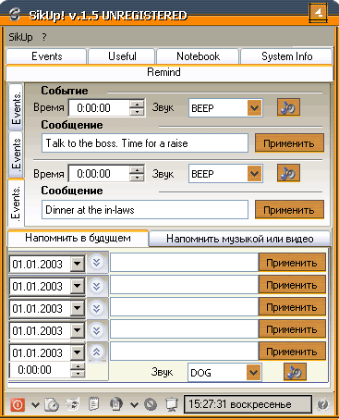This screenshot has width=339, height=420.
Task: Click the presentation screen icon in bottom toolbar
Action: 172,404
